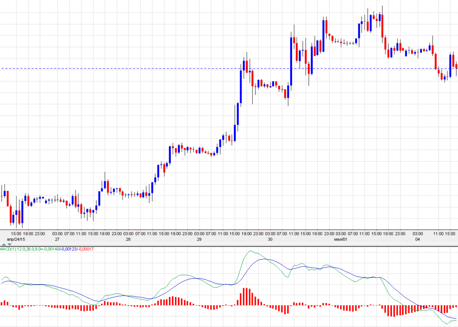Viewport: 458px width, 327px height.
Task: Select the dashed horizontal price level line
Action: [x=134, y=68]
